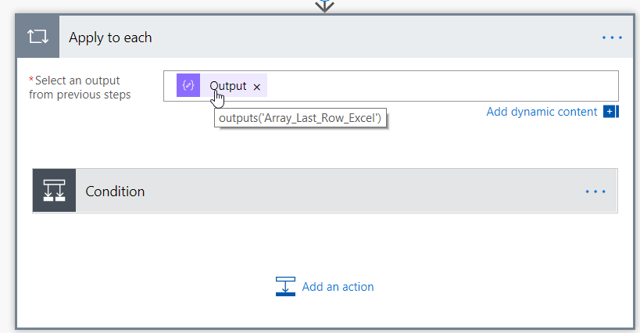Click the Add an action link text
The width and height of the screenshot is (640, 333).
pos(338,287)
